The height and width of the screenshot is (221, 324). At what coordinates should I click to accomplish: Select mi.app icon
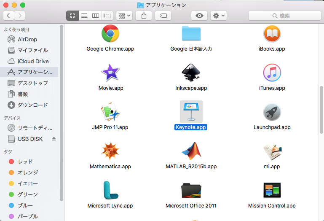pyautogui.click(x=272, y=151)
